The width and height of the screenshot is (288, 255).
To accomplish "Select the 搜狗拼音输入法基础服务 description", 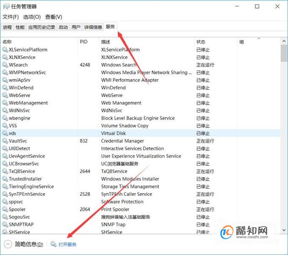I will point(125,217).
